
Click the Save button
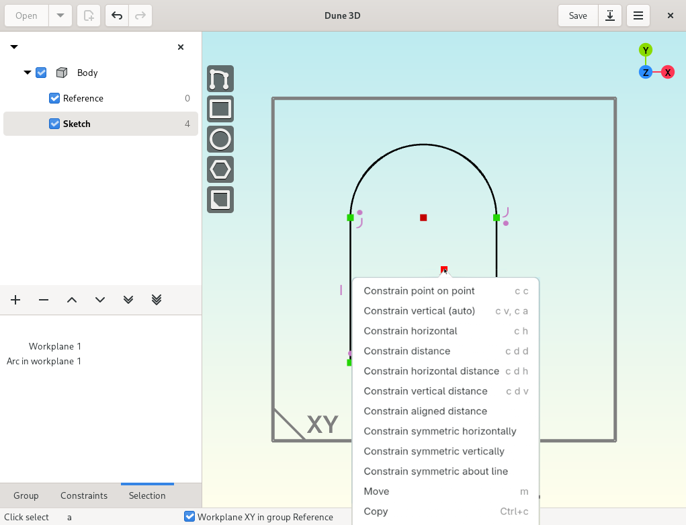coord(578,15)
